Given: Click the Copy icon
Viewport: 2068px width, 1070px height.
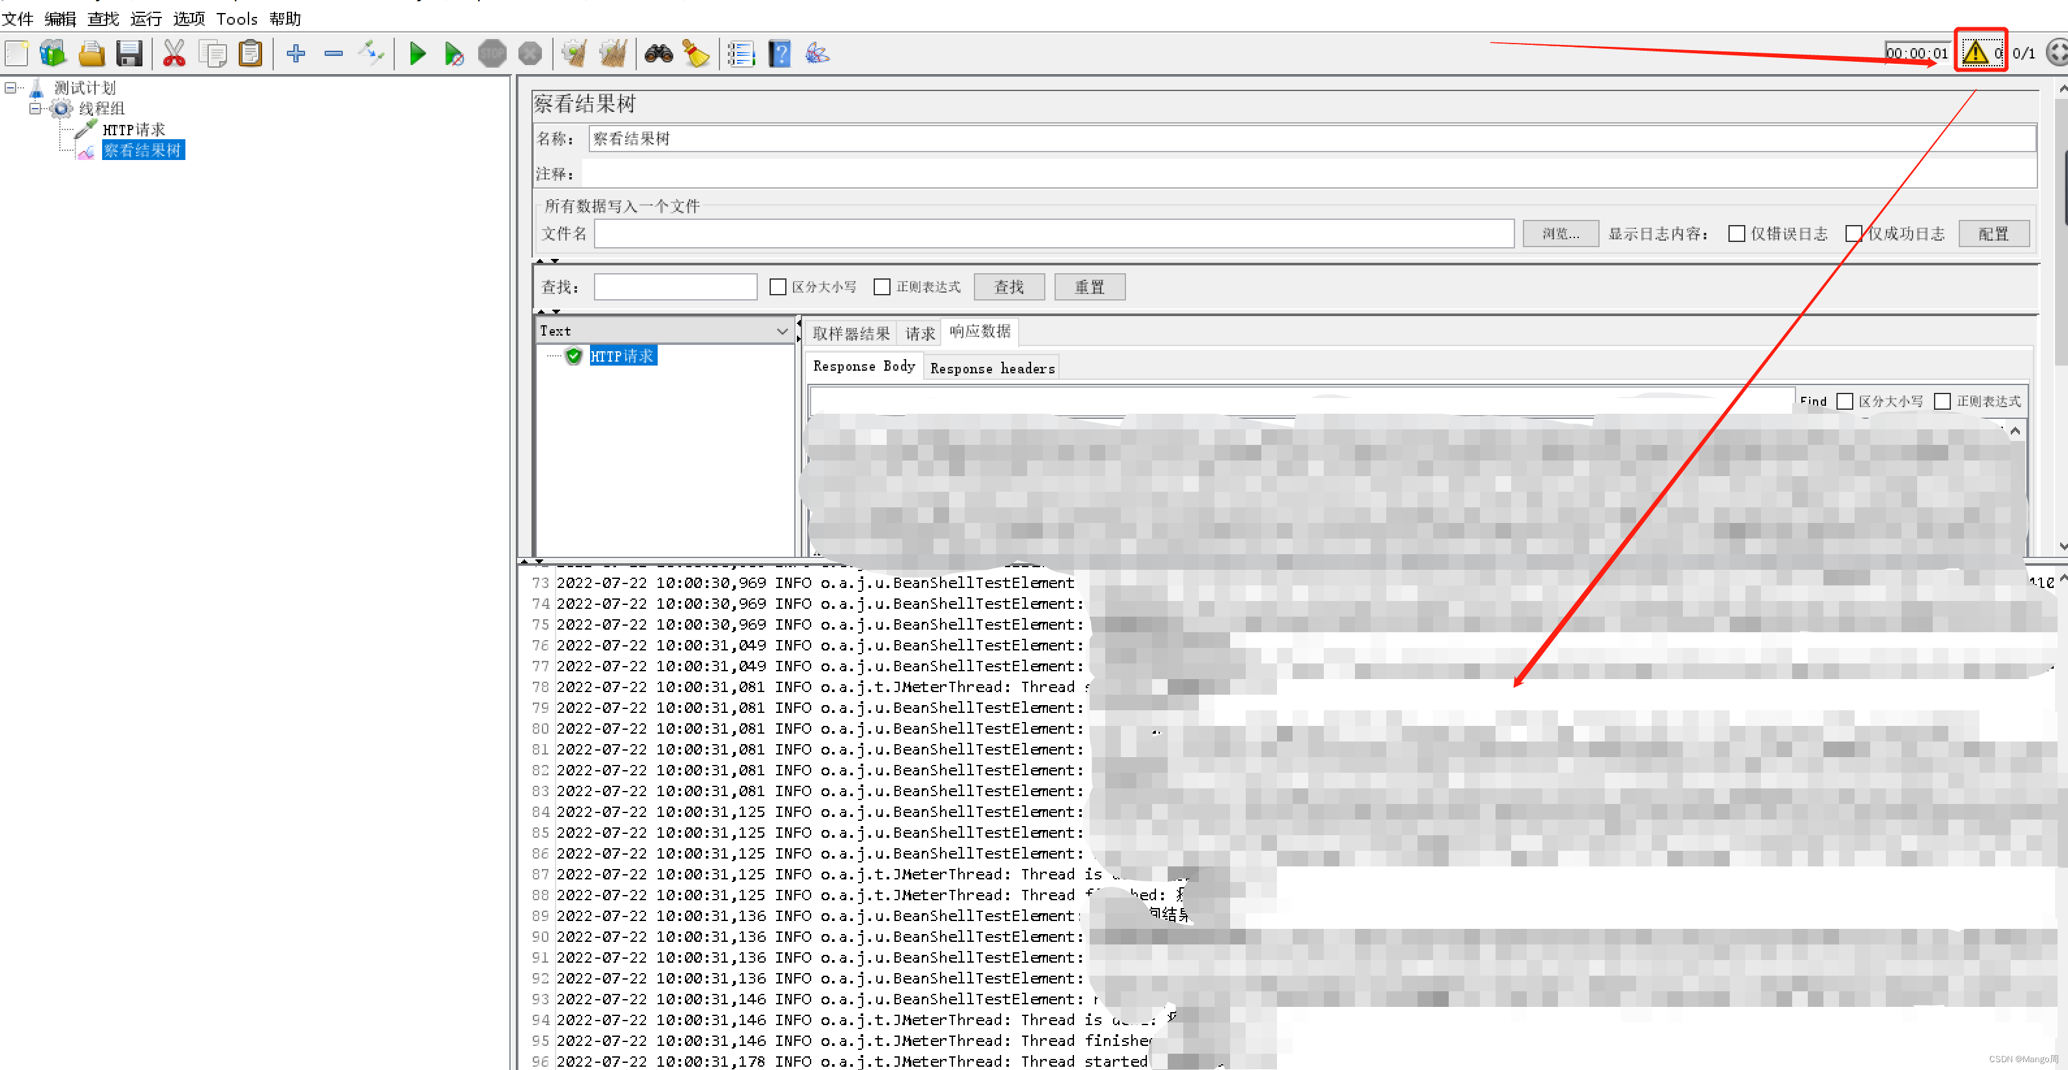Looking at the screenshot, I should (x=213, y=54).
